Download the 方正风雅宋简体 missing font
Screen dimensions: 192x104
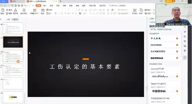click(177, 51)
